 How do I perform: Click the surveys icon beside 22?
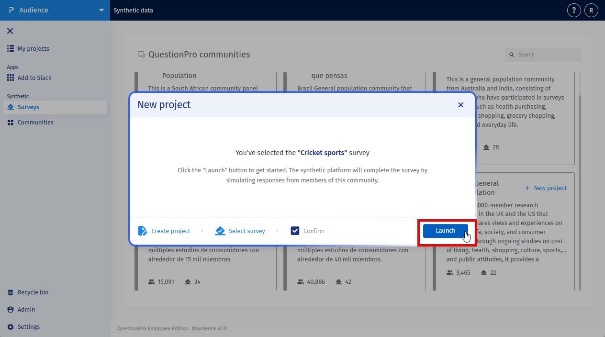pos(484,272)
